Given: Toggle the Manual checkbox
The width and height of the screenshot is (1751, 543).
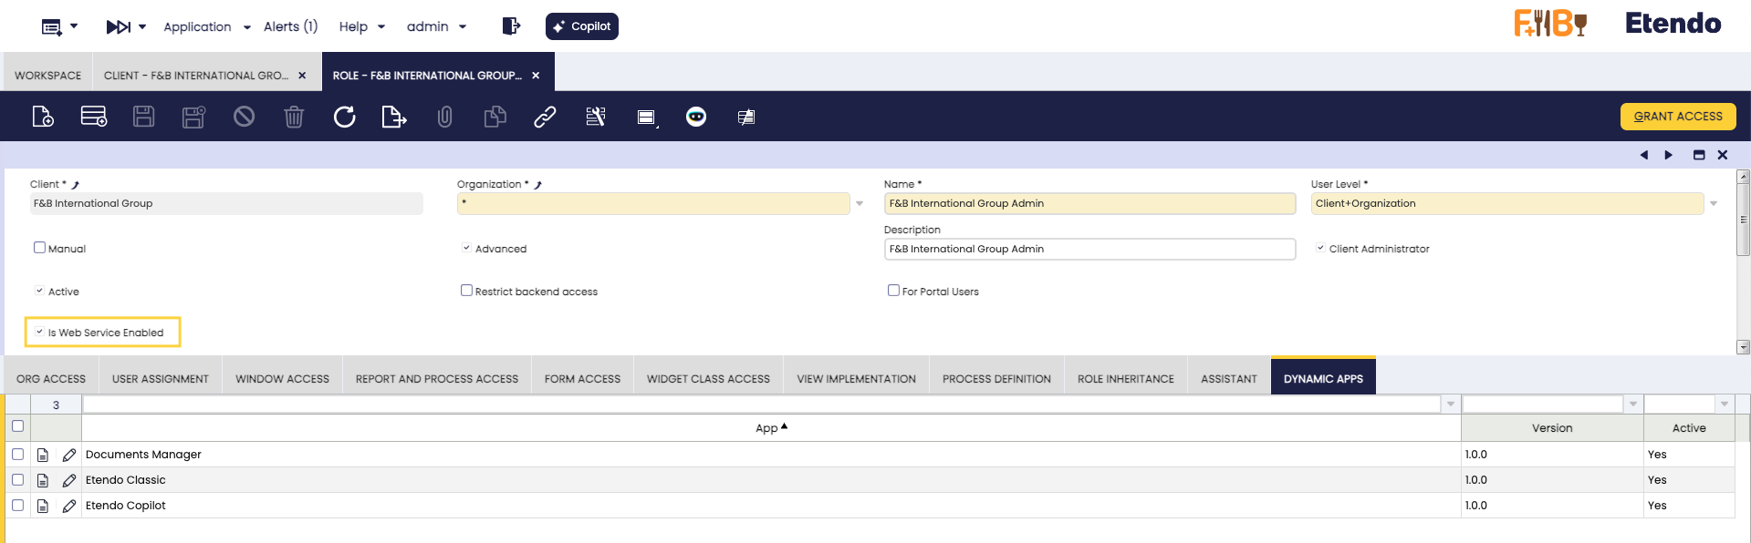Looking at the screenshot, I should pos(39,248).
